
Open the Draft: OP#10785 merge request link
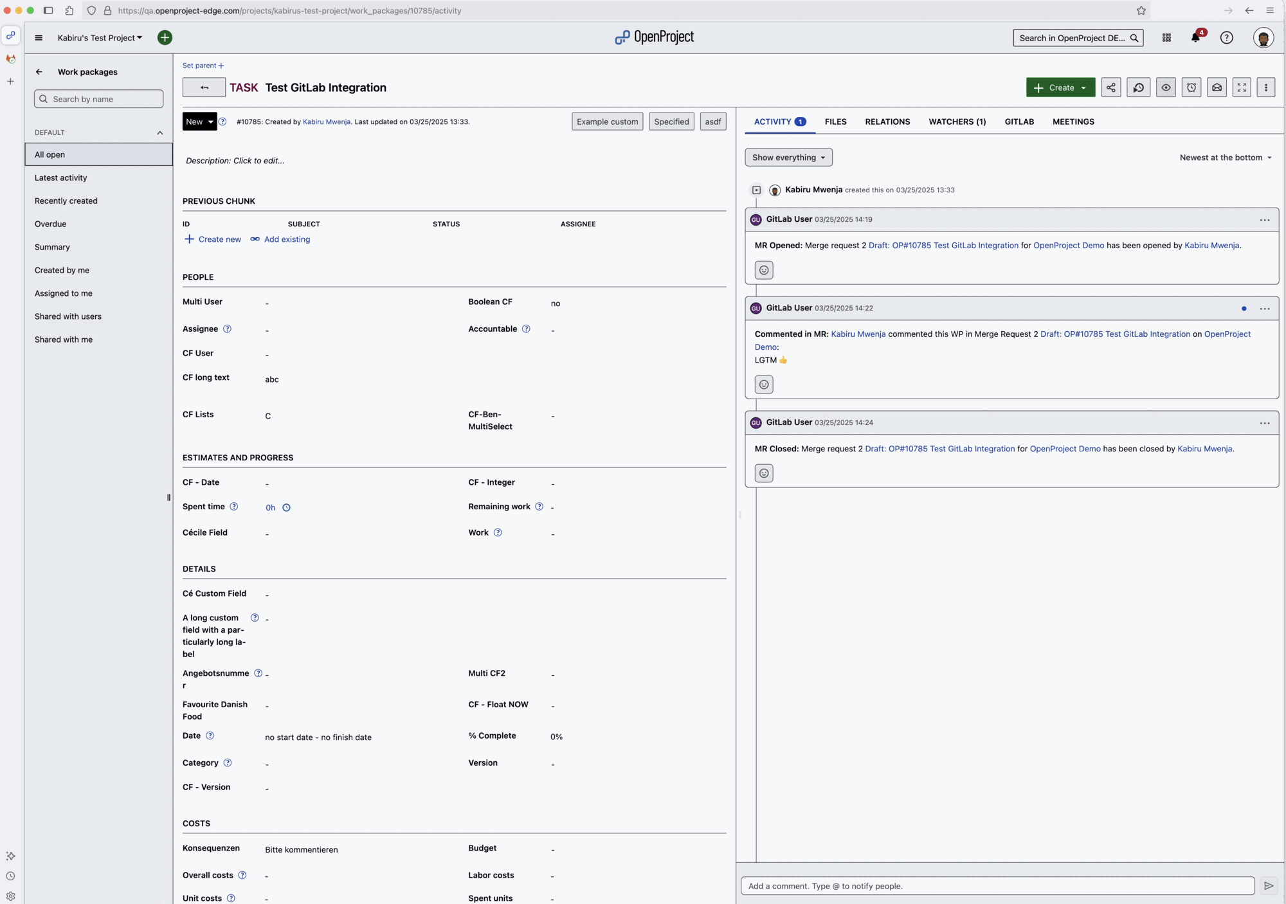(x=942, y=245)
